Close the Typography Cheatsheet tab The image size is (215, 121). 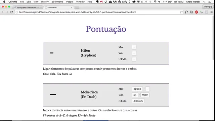click(x=41, y=7)
